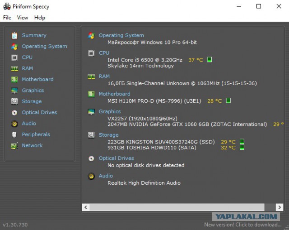Screen dimensions: 289x230
Task: Click the NVIDIA GeForce GTX 1060 line
Action: [x=187, y=125]
